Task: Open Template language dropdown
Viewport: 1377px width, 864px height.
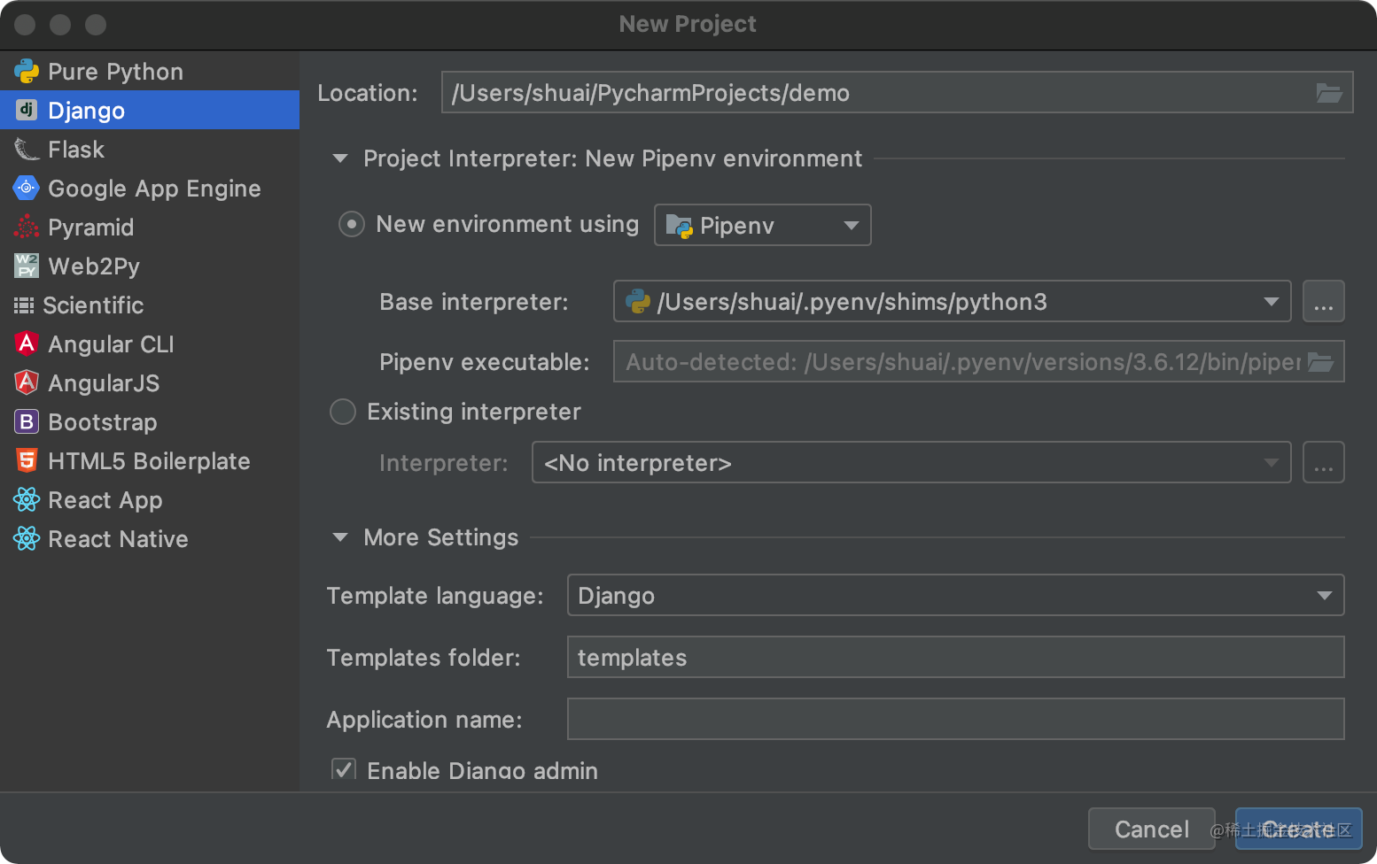Action: coord(955,595)
